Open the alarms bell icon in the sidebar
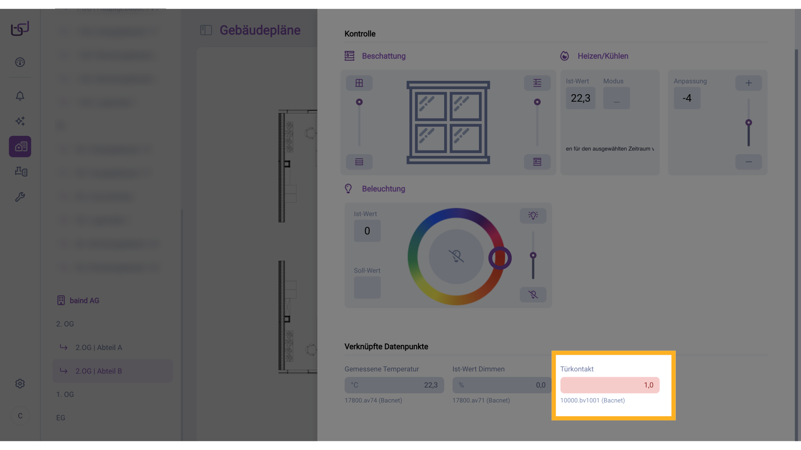 (20, 96)
